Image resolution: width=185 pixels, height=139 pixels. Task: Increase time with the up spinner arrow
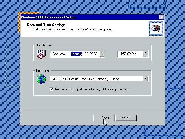click(146, 53)
